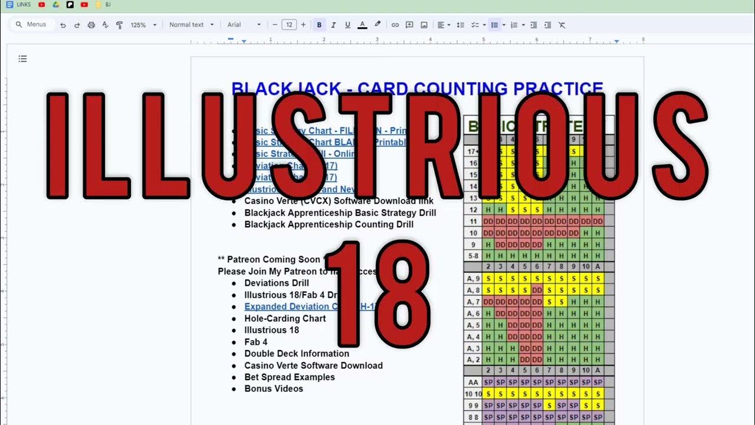Image resolution: width=755 pixels, height=425 pixels.
Task: Toggle bold formatting
Action: point(319,25)
